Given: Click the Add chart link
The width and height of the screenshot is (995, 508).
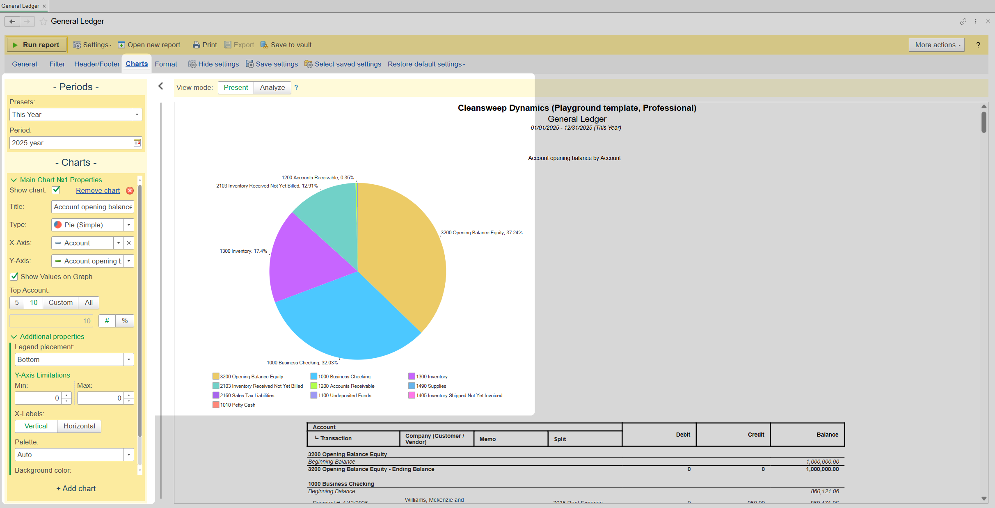Looking at the screenshot, I should tap(76, 488).
